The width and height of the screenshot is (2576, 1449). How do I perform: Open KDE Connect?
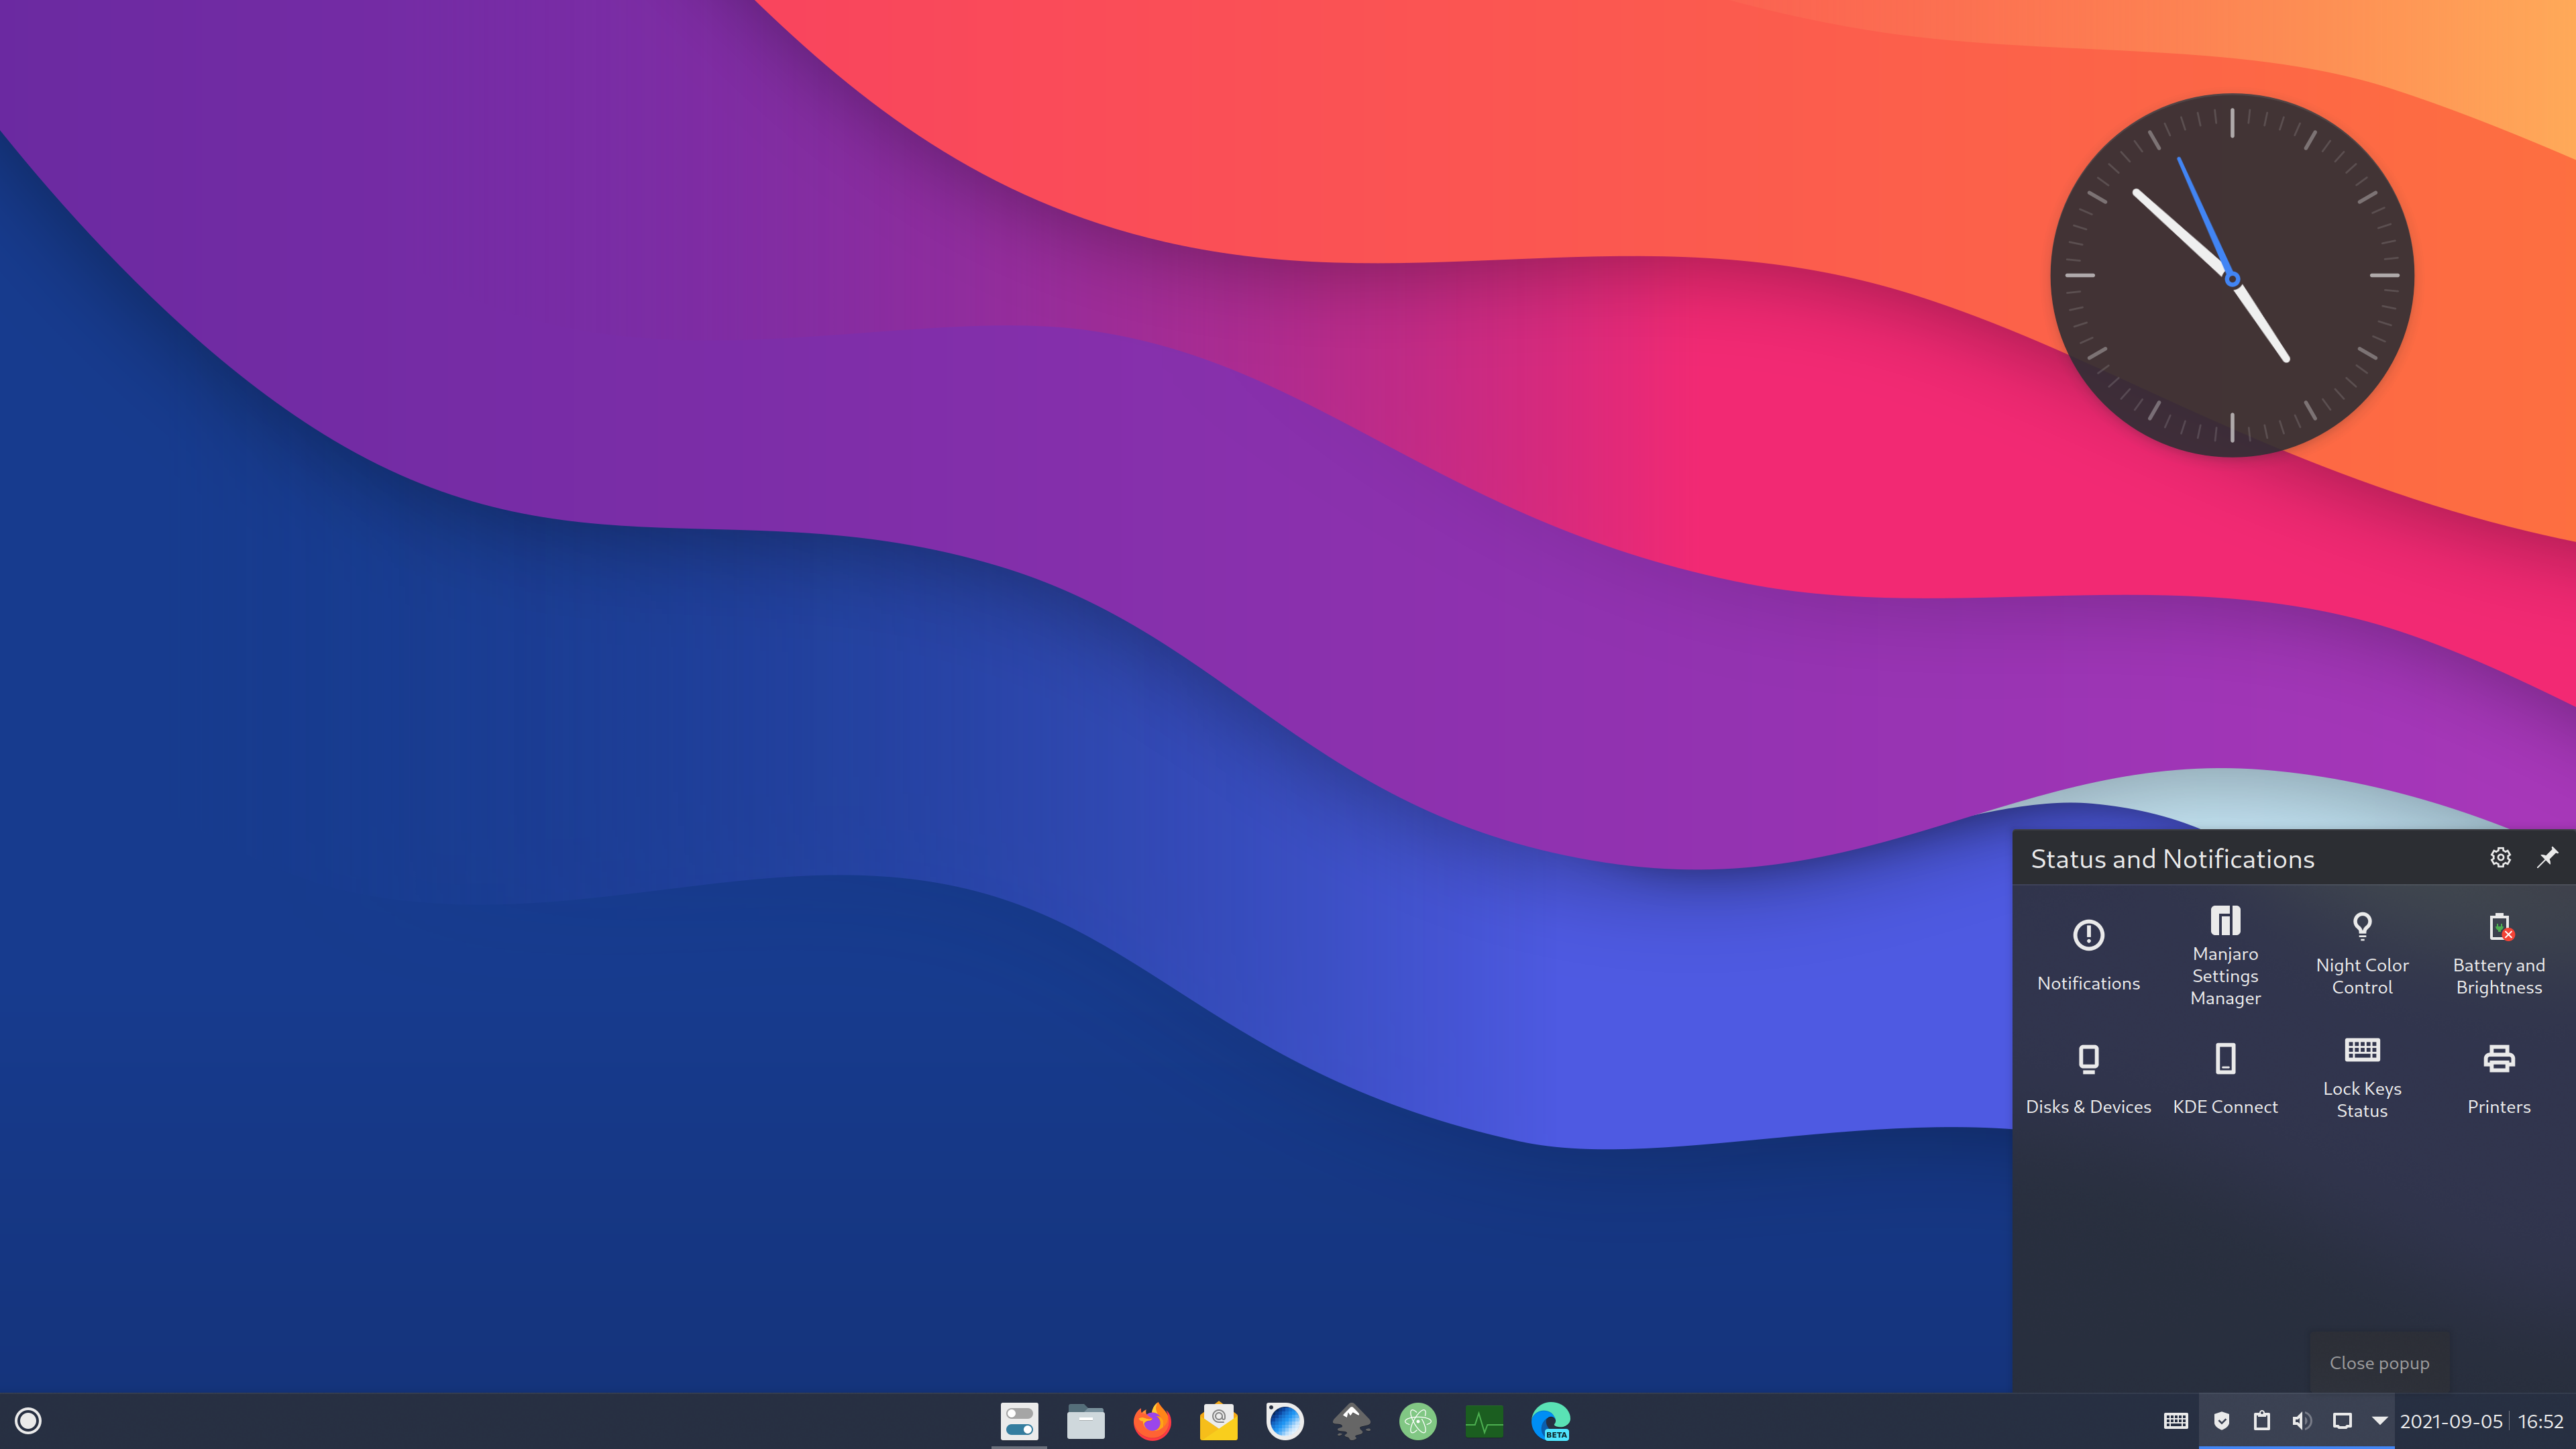(x=2225, y=1079)
